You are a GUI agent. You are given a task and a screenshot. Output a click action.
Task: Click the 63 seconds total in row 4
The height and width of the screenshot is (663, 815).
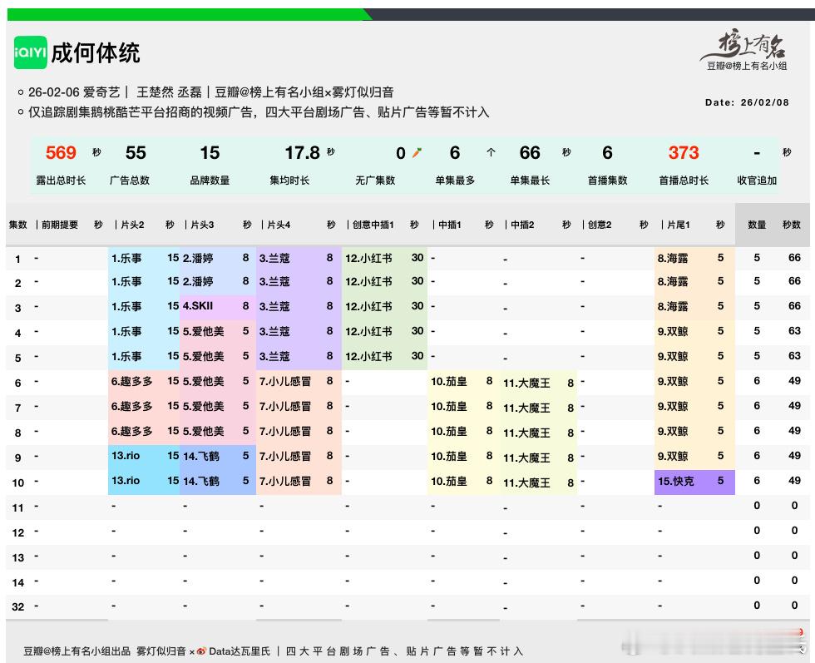794,331
